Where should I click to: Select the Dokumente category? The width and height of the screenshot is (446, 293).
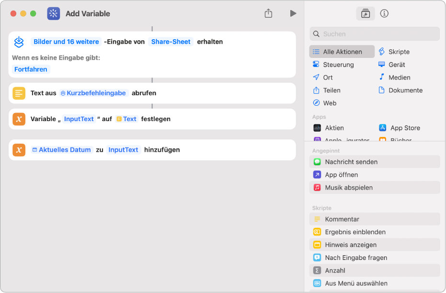400,90
